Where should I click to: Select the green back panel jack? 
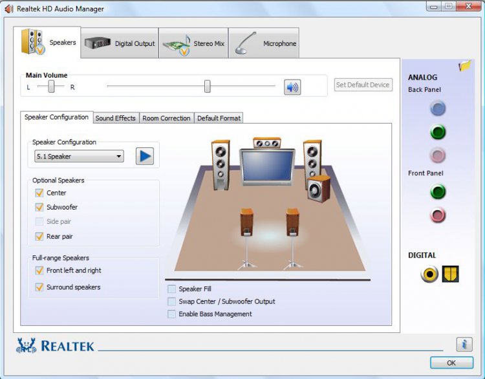point(438,133)
